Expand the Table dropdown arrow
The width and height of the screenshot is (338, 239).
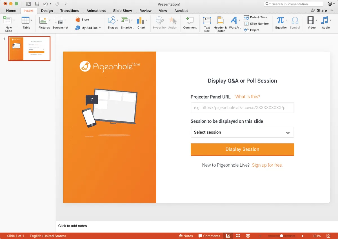point(32,20)
